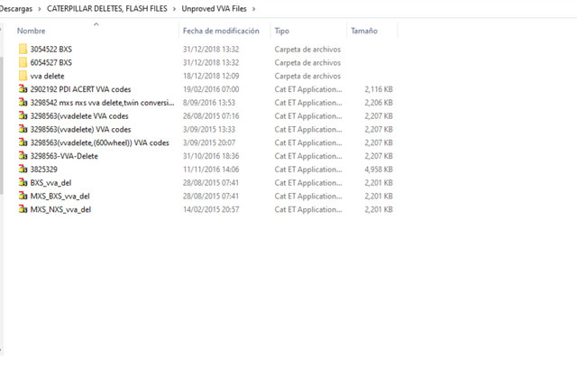The width and height of the screenshot is (577, 367).
Task: Sort by Fecha de modificación column
Action: pos(221,31)
